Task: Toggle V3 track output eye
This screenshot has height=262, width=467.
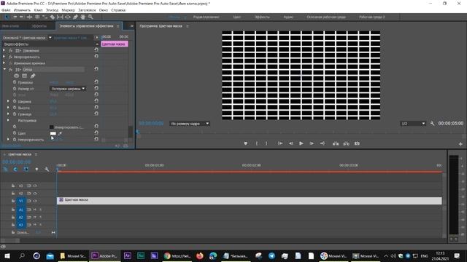Action: click(35, 186)
